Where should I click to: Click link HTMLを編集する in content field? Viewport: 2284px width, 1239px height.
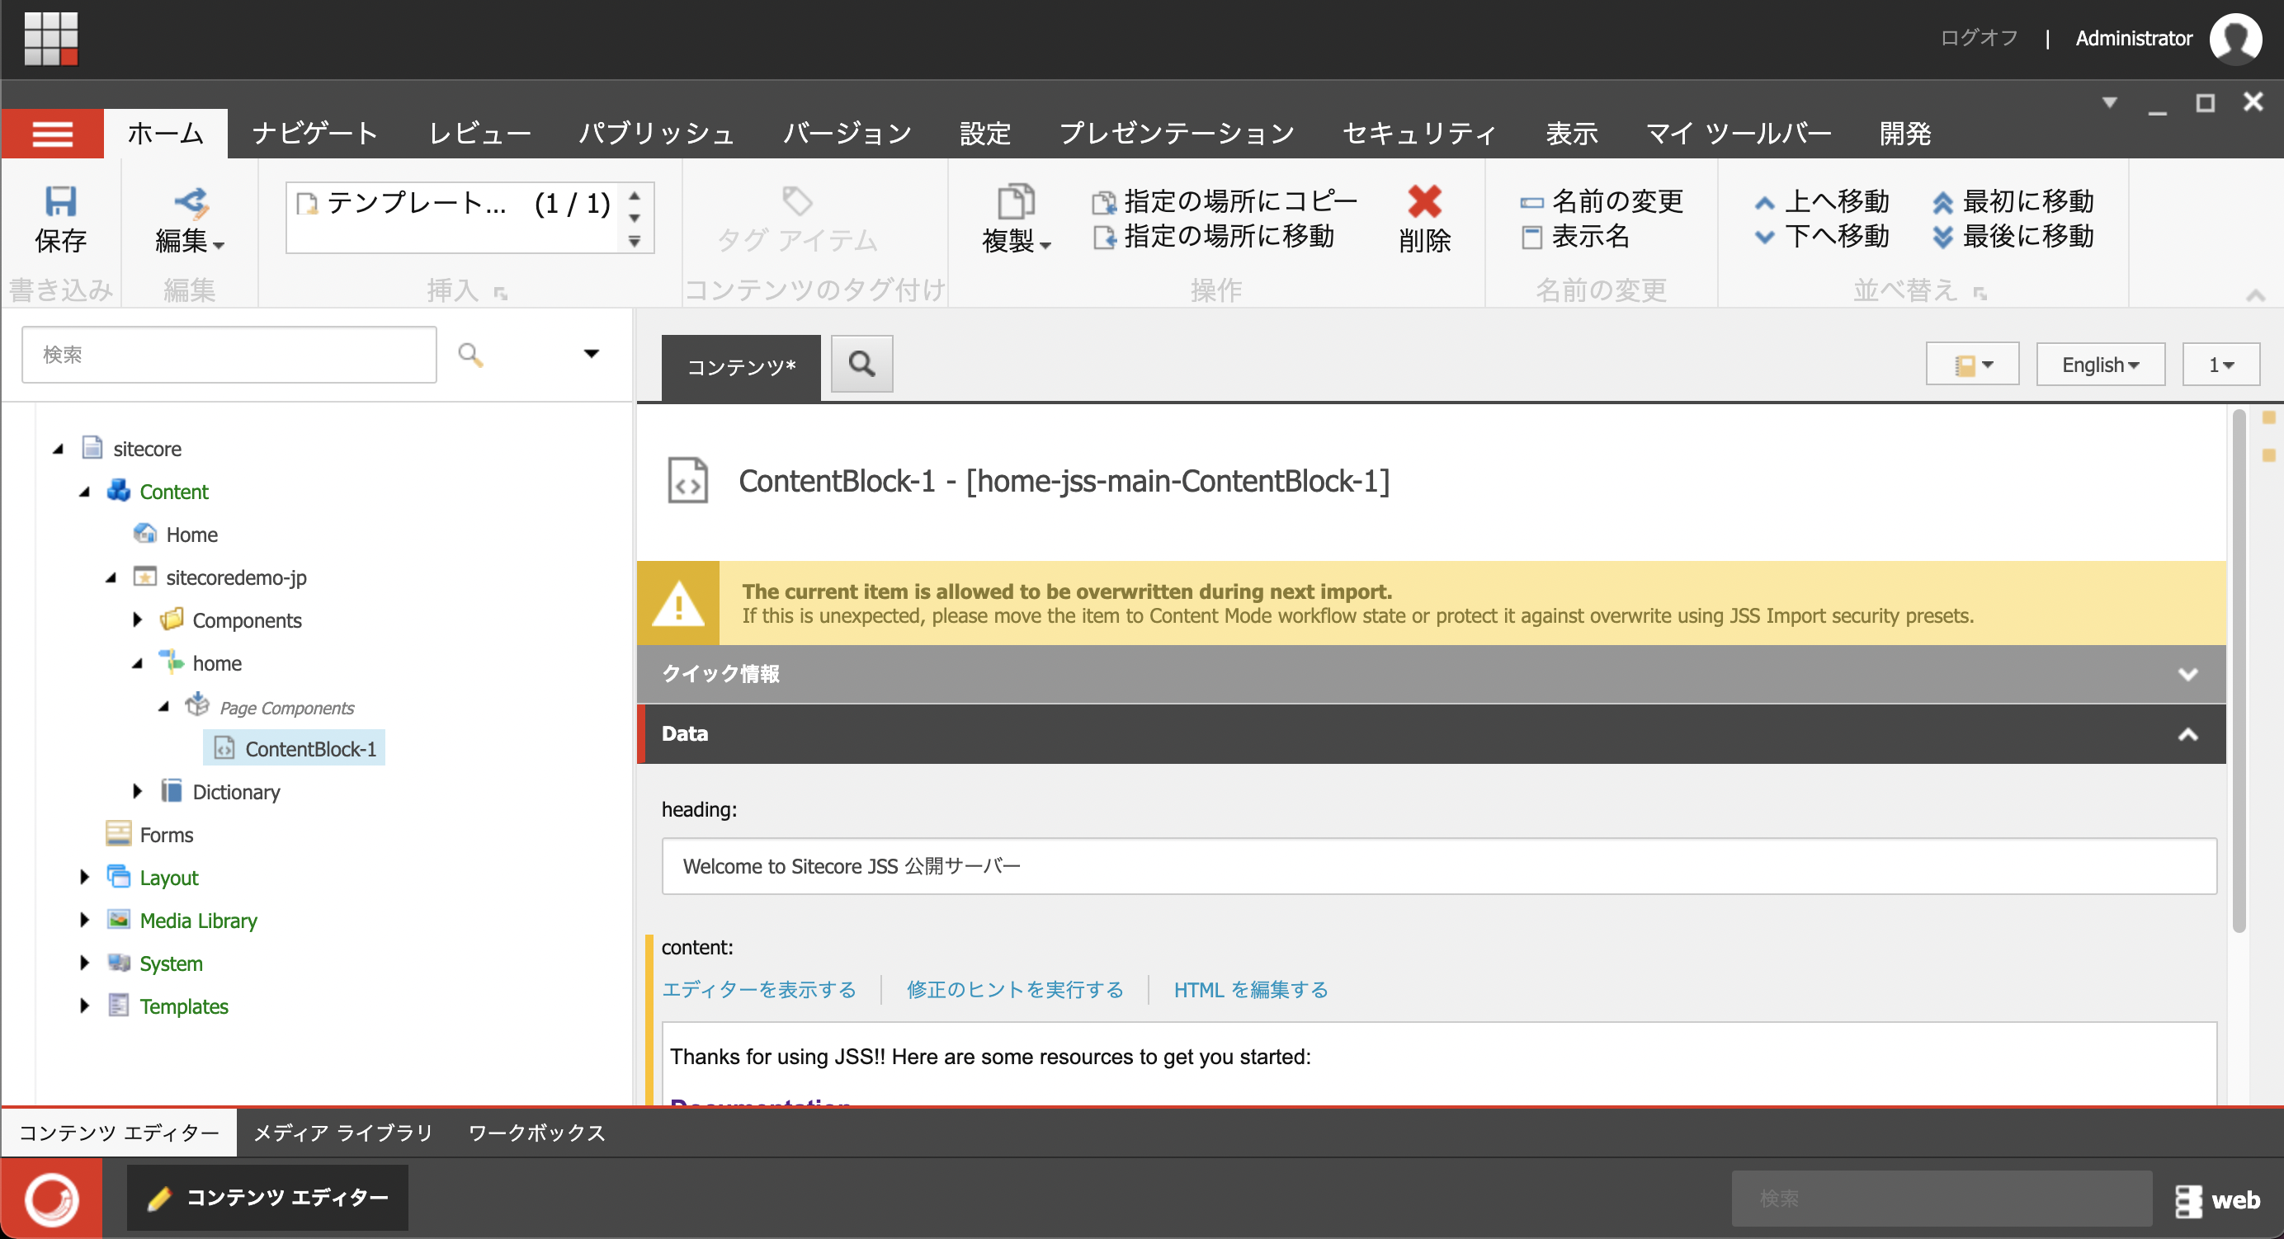click(x=1251, y=989)
